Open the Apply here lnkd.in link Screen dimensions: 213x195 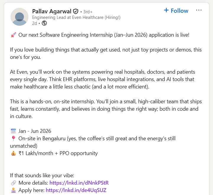pos(76,190)
